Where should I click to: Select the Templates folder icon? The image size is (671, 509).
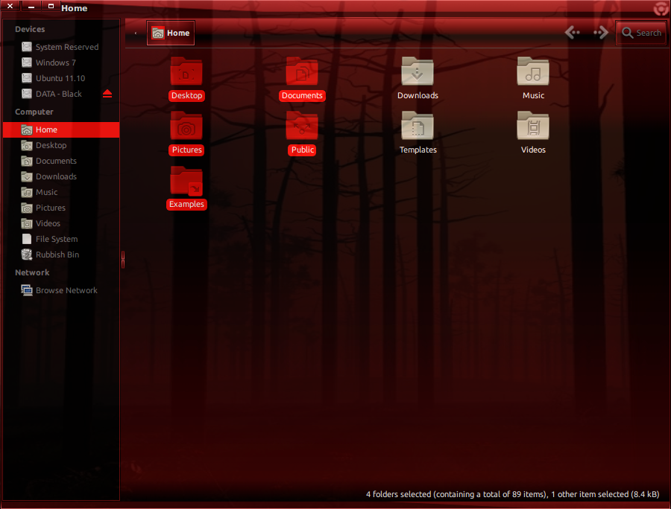click(418, 126)
